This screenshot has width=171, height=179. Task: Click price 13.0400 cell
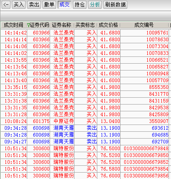point(110,121)
